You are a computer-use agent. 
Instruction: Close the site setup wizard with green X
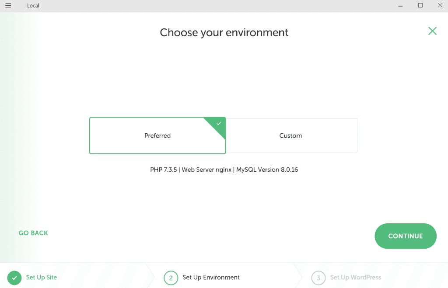coord(432,31)
